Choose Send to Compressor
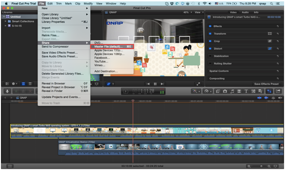Viewport: 285px width, 170px height. pyautogui.click(x=64, y=46)
